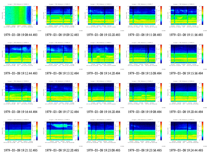Click caption 1979-03-08 19:23:56.485
This screenshot has height=154, width=207.
click(x=145, y=150)
